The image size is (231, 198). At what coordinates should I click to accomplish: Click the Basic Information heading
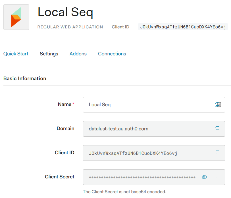(25, 78)
